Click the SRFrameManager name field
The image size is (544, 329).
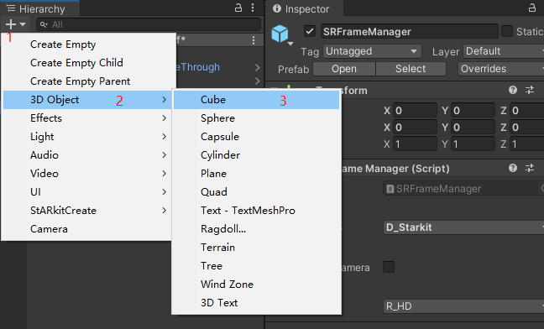point(410,32)
